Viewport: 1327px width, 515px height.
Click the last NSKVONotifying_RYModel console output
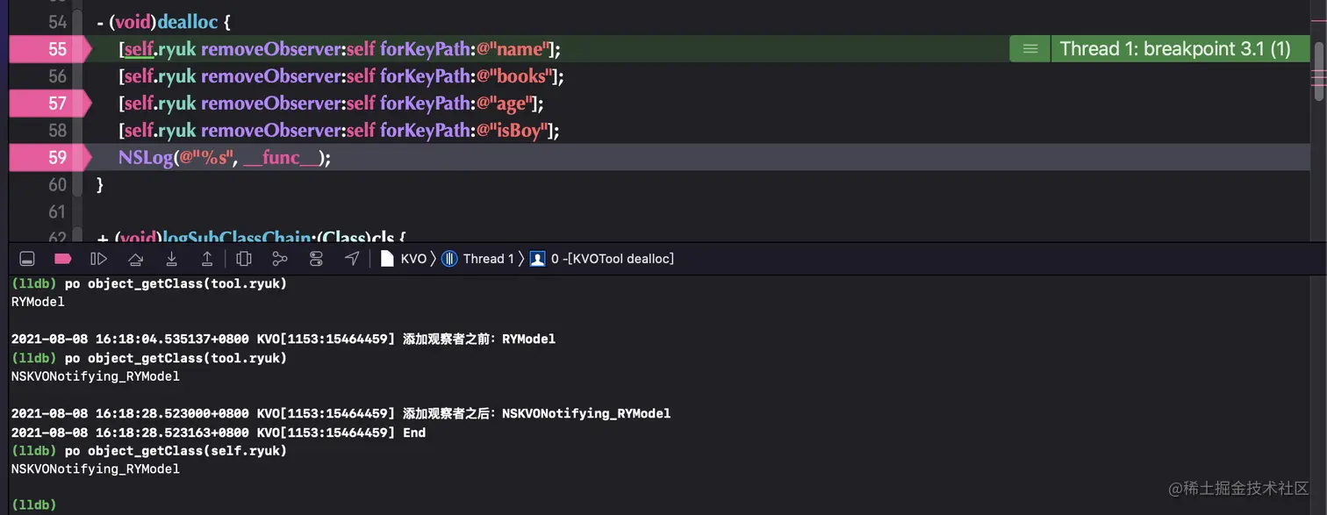coord(96,469)
